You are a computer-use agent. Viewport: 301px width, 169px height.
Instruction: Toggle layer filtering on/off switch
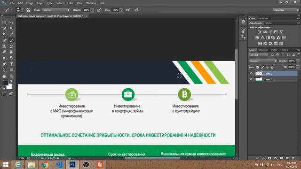click(299, 55)
